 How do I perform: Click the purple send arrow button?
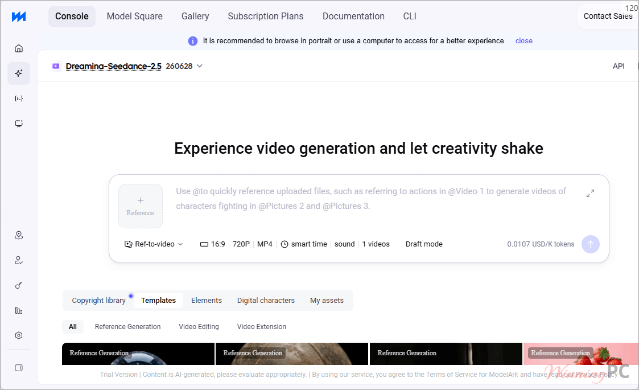click(x=591, y=244)
